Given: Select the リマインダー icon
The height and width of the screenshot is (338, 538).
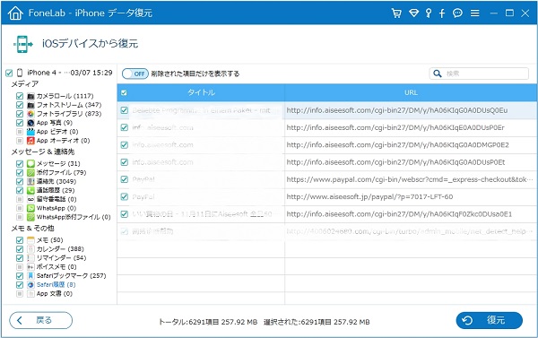Looking at the screenshot, I should pyautogui.click(x=30, y=258).
